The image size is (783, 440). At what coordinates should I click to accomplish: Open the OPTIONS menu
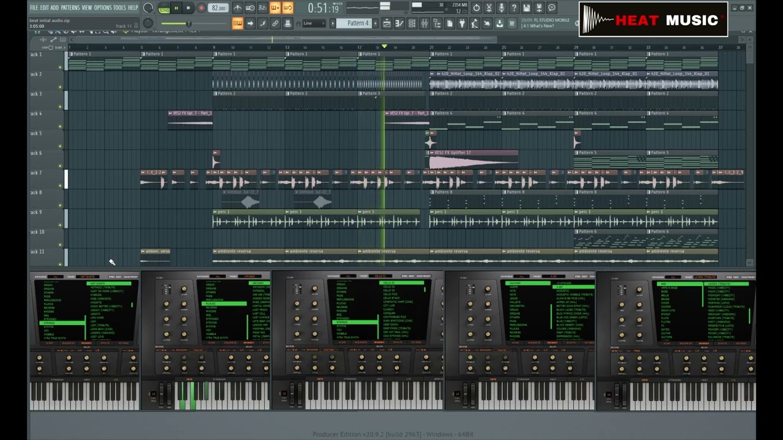[103, 8]
